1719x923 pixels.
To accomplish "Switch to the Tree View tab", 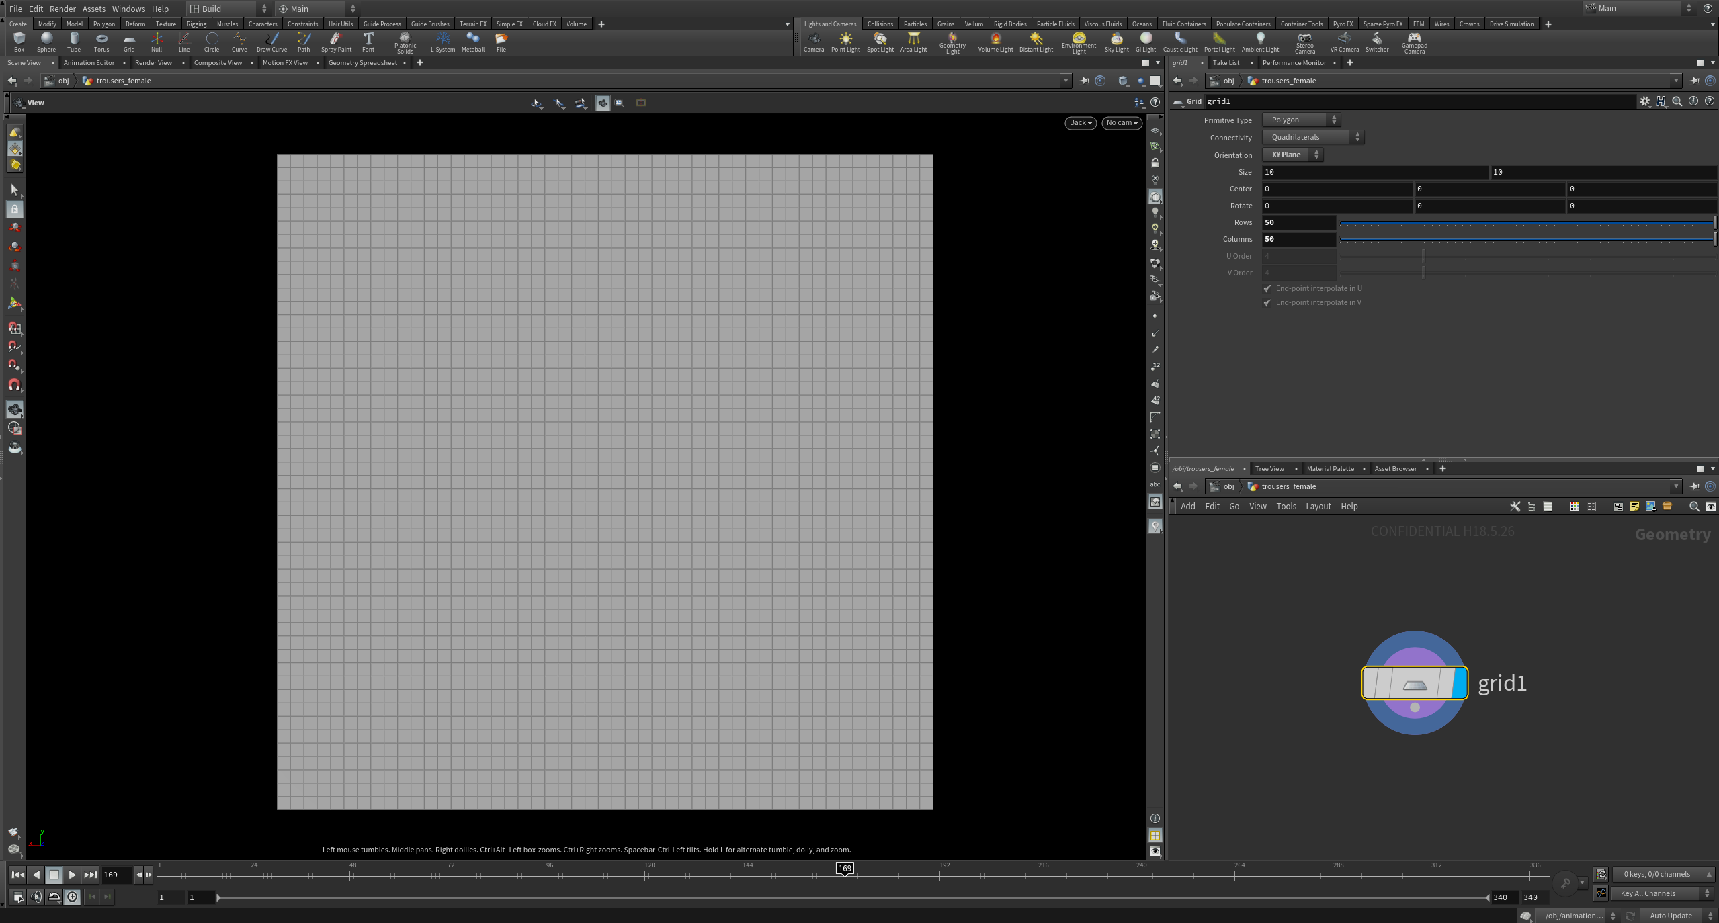I will 1270,468.
